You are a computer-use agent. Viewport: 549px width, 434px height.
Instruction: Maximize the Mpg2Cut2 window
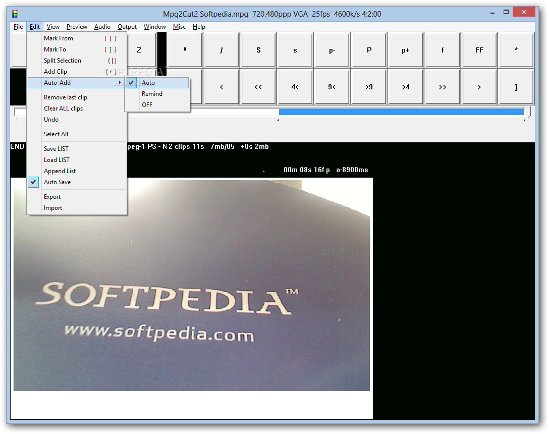click(x=506, y=12)
